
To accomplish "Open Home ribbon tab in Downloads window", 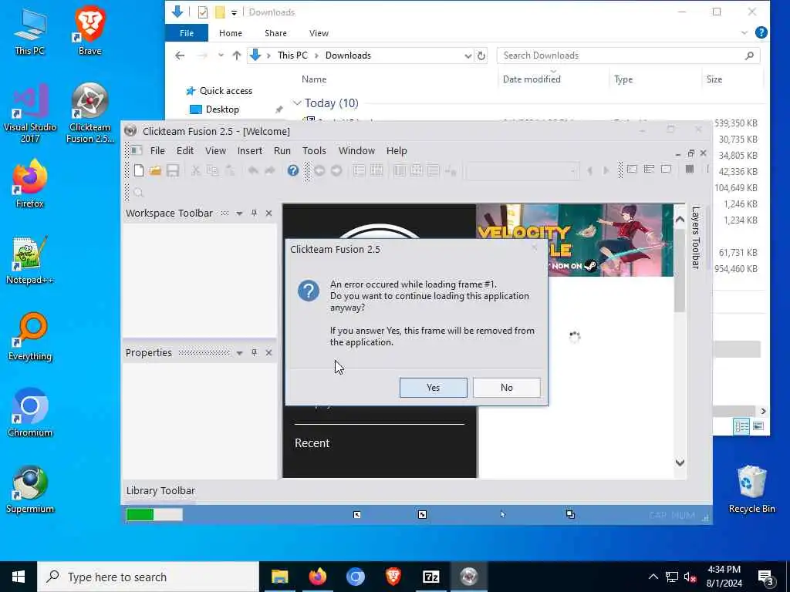I will click(231, 33).
